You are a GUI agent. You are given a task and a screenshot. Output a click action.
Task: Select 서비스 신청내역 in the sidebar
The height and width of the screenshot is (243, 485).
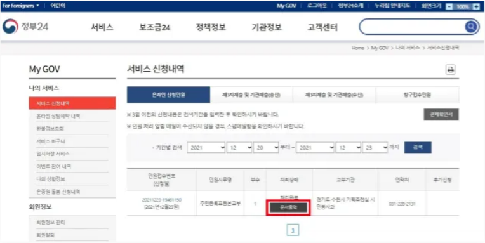pyautogui.click(x=72, y=103)
